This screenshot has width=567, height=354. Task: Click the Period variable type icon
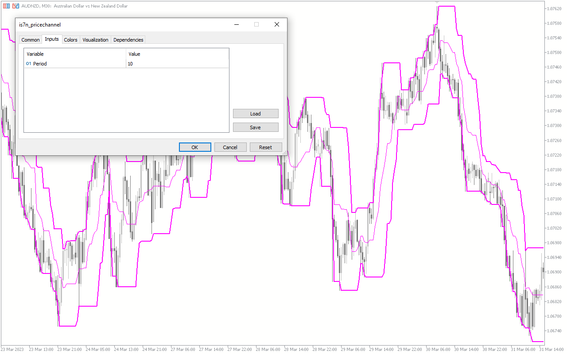tap(28, 64)
